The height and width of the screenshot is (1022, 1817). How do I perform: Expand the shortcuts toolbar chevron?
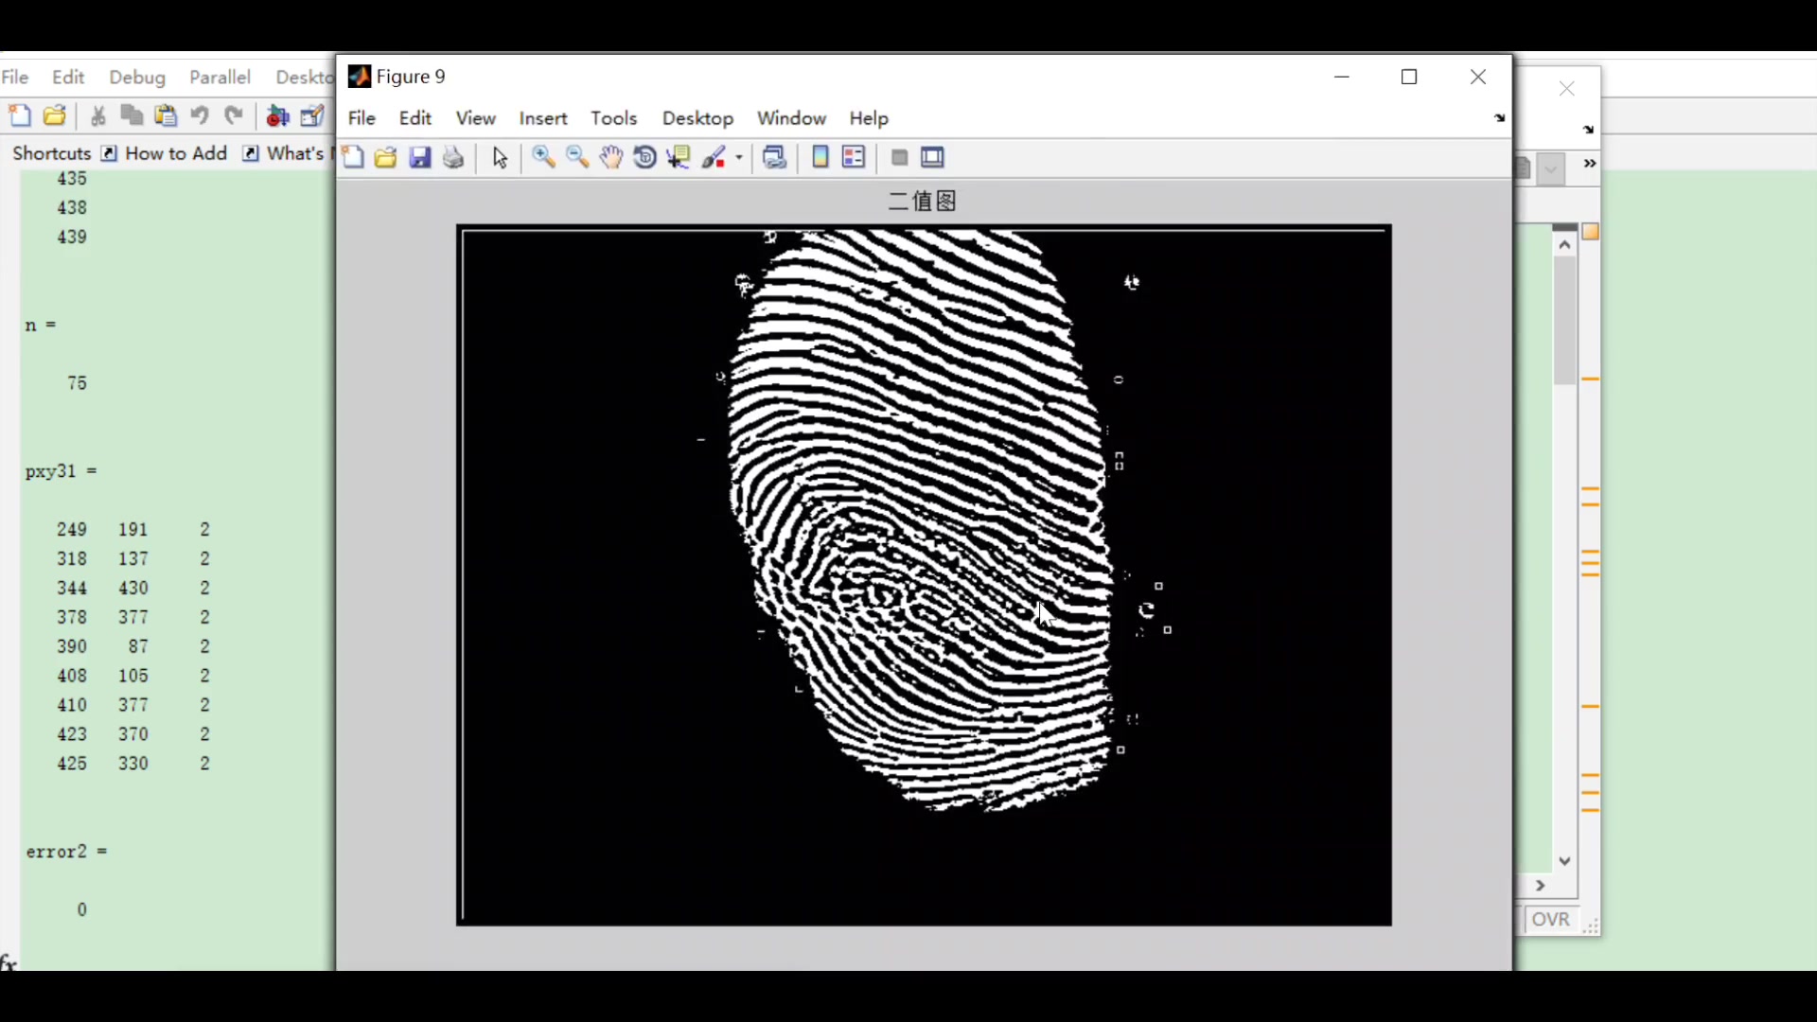coord(1590,164)
